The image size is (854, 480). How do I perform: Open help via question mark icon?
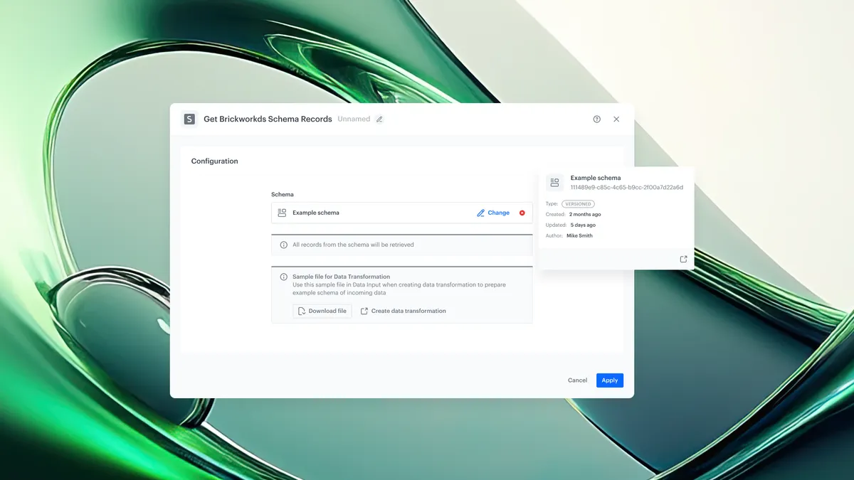[x=597, y=119]
